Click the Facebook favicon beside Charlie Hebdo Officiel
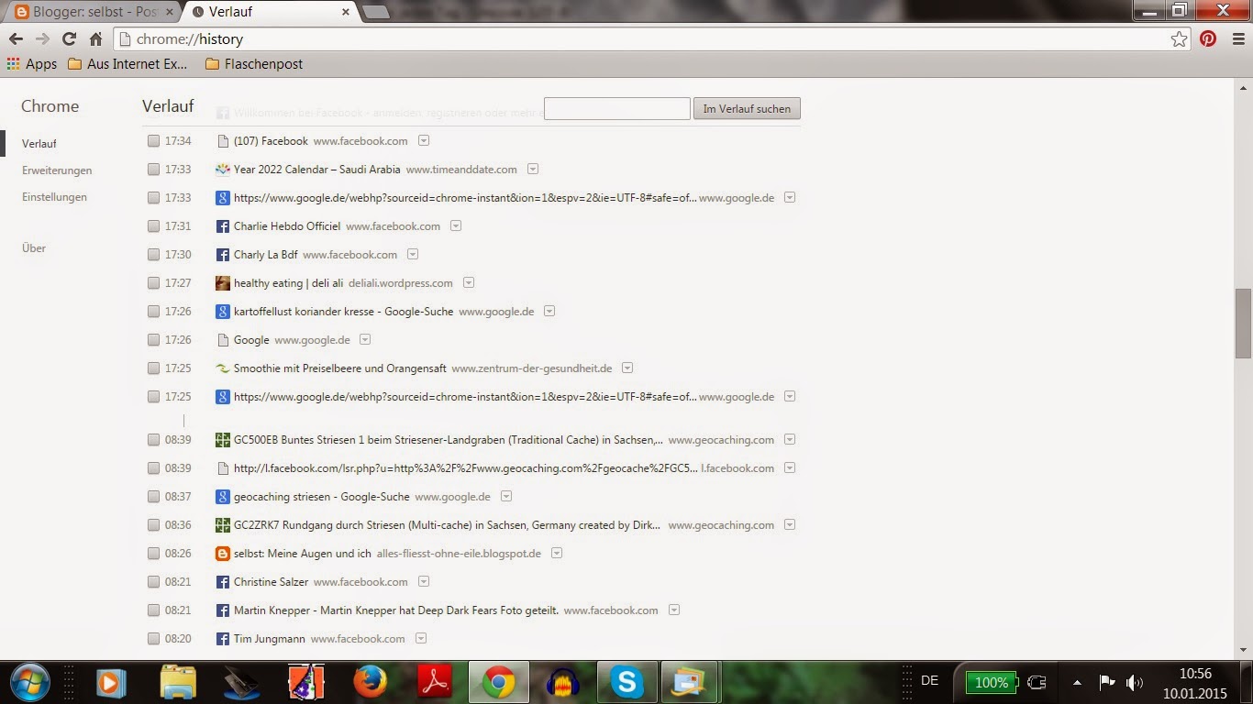This screenshot has height=704, width=1253. pyautogui.click(x=222, y=226)
